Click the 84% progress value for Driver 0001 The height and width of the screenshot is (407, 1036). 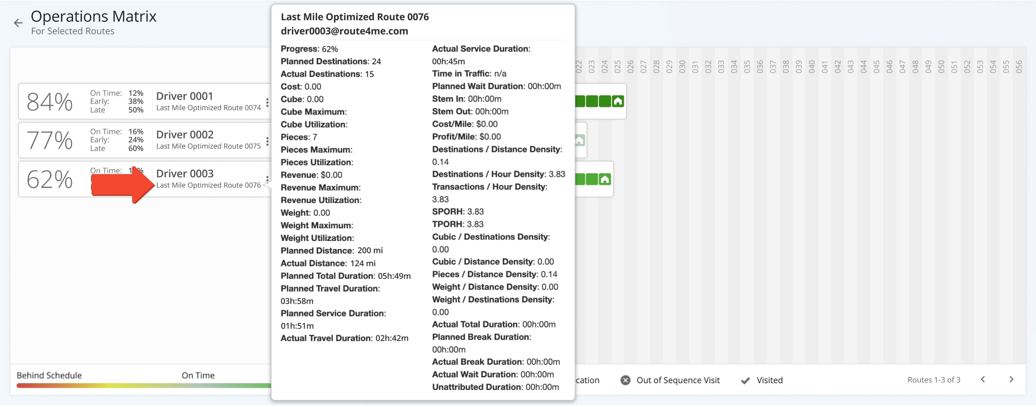coord(50,102)
